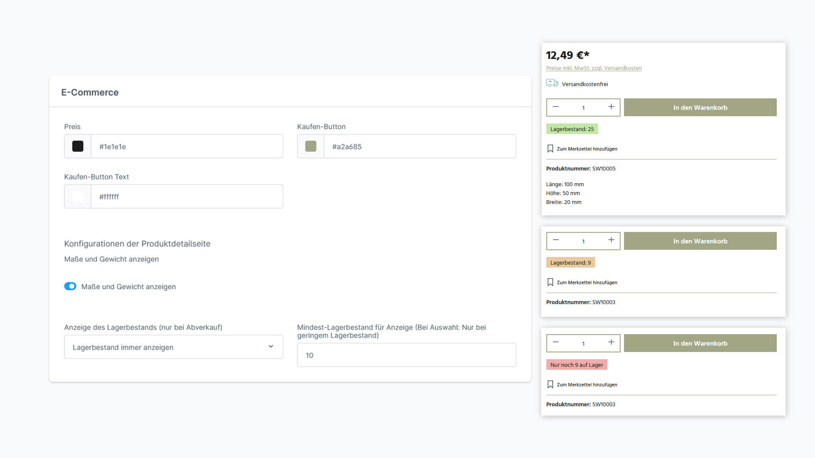Image resolution: width=815 pixels, height=458 pixels.
Task: Toggle Maße und Gewicht anzeigen switch
Action: pyautogui.click(x=70, y=286)
